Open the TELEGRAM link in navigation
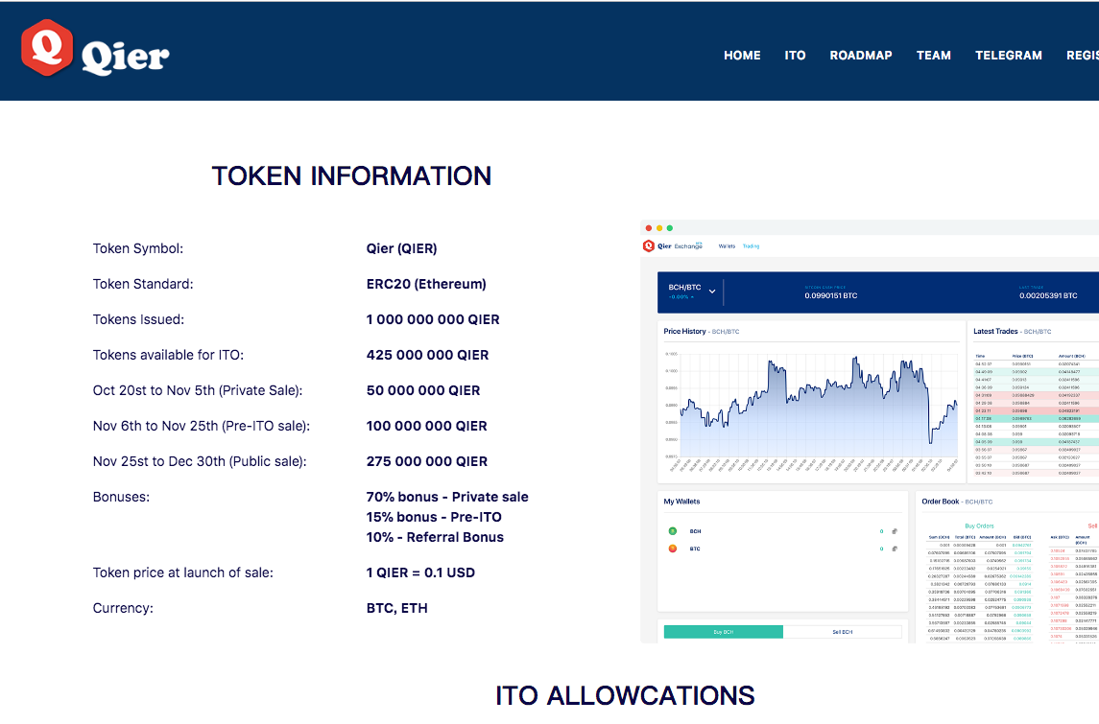The height and width of the screenshot is (724, 1099). (1009, 56)
